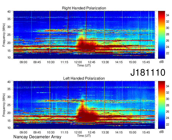Click the 09:45 tick under Left Handed plot
Viewport: 172px width, 140px height.
(x=37, y=132)
